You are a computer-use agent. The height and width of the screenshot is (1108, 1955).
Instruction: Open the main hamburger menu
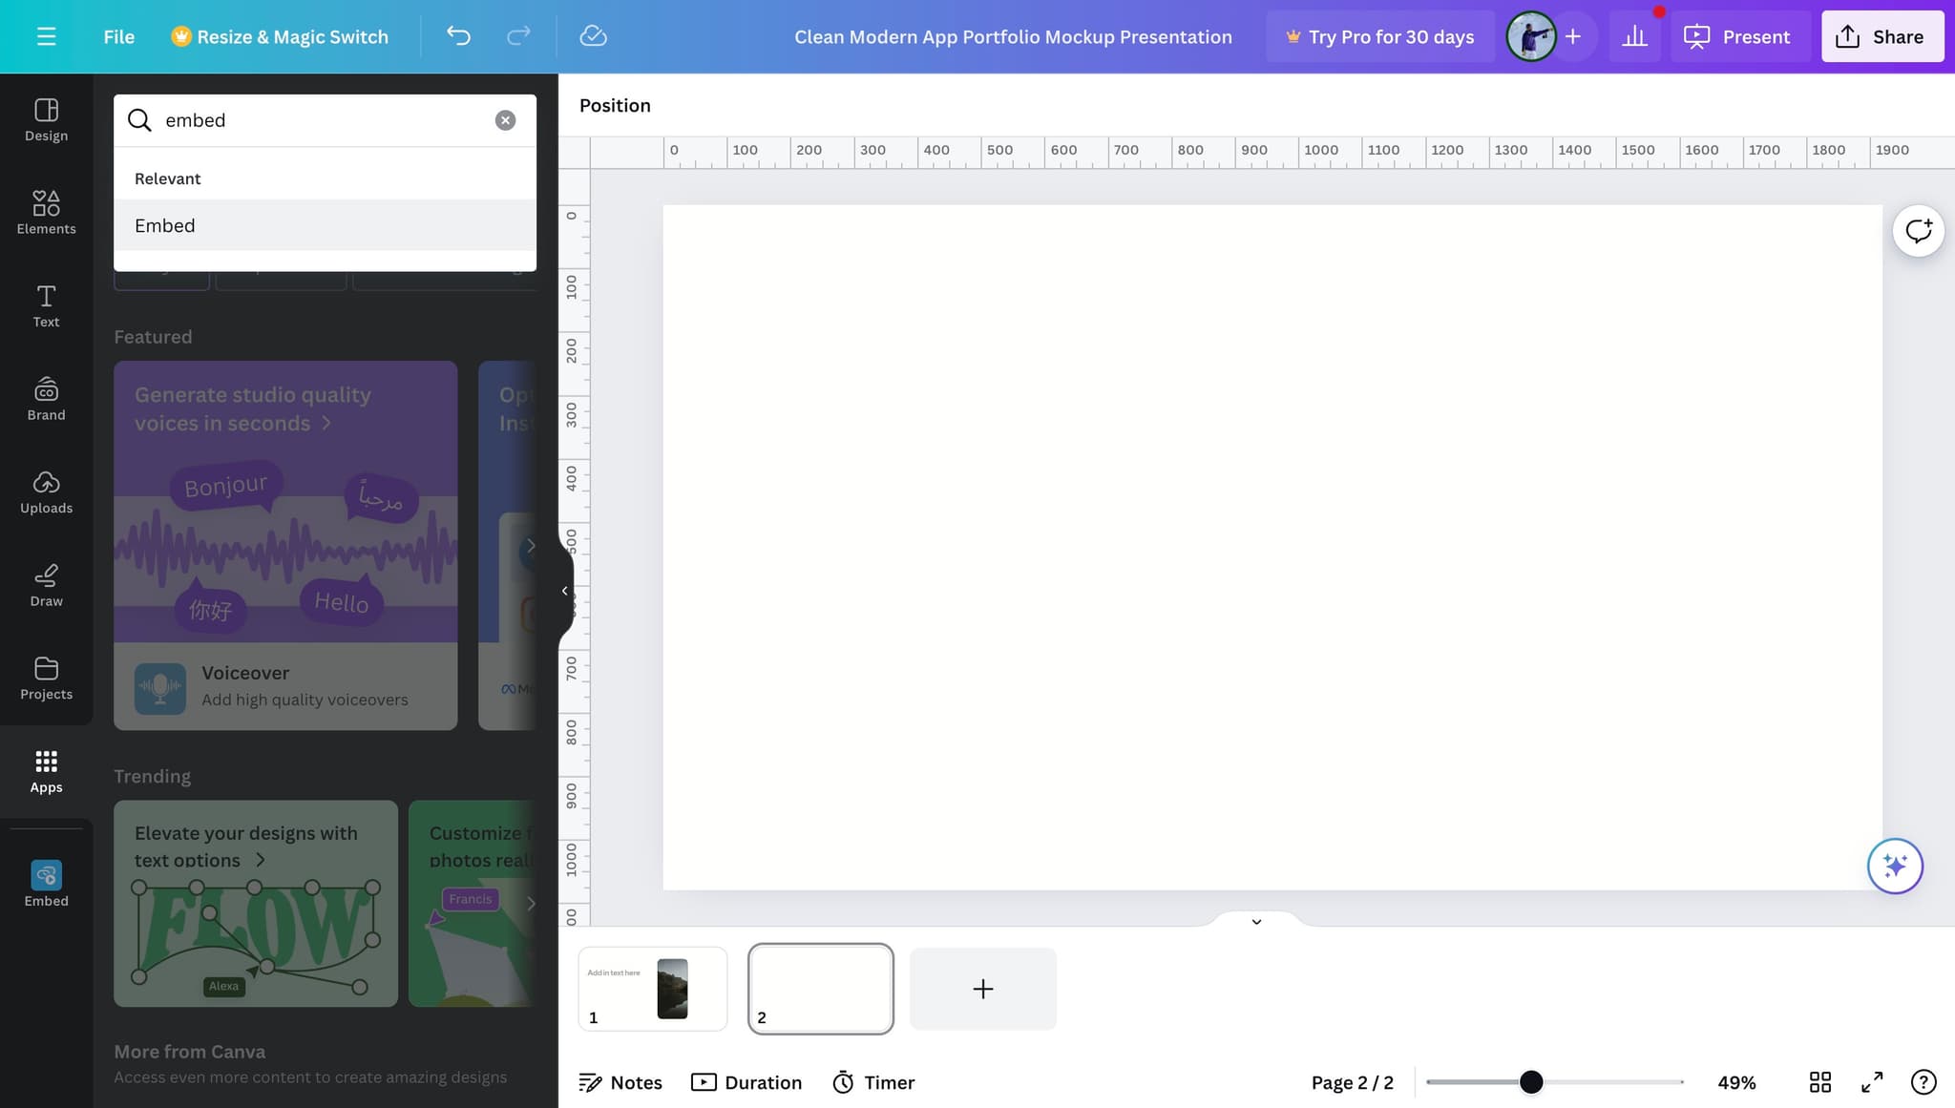[x=46, y=36]
